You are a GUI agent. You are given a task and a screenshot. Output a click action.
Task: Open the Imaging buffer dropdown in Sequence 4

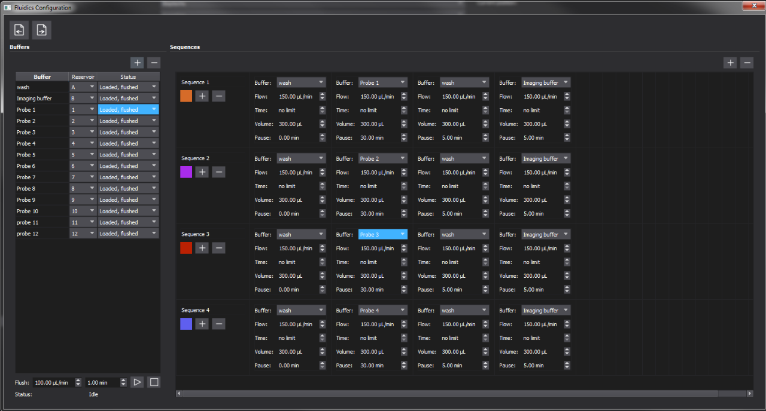tap(545, 309)
